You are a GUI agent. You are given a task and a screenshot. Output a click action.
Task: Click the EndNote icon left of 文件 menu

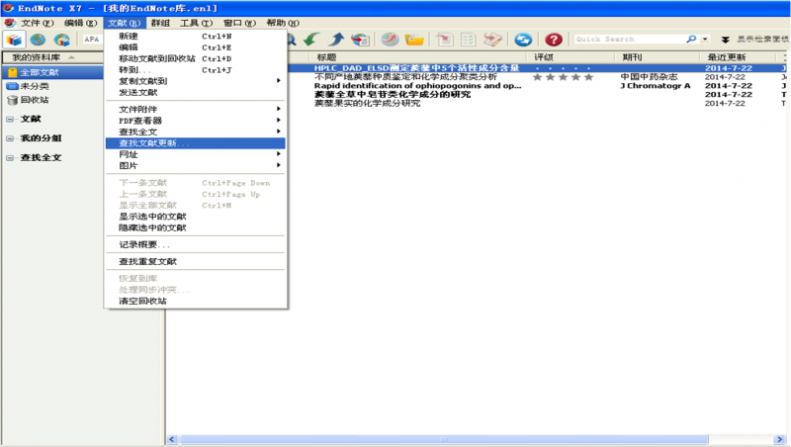[10, 23]
